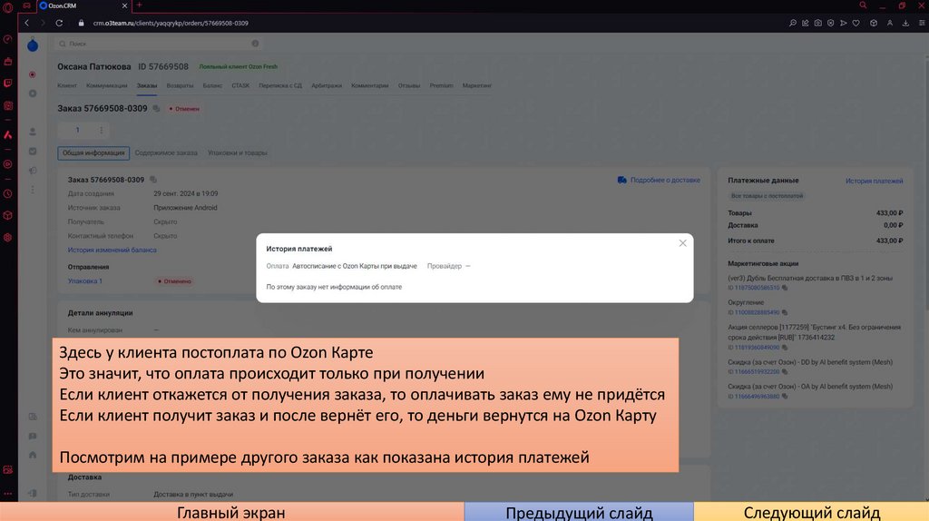This screenshot has height=521, width=929.
Task: Close the Ozon.CRM tab
Action: pyautogui.click(x=124, y=5)
